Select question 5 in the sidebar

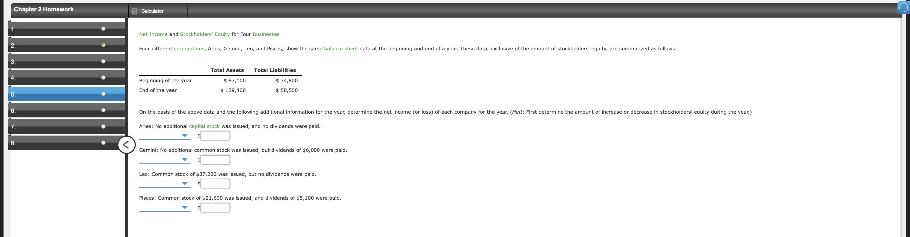click(53, 94)
